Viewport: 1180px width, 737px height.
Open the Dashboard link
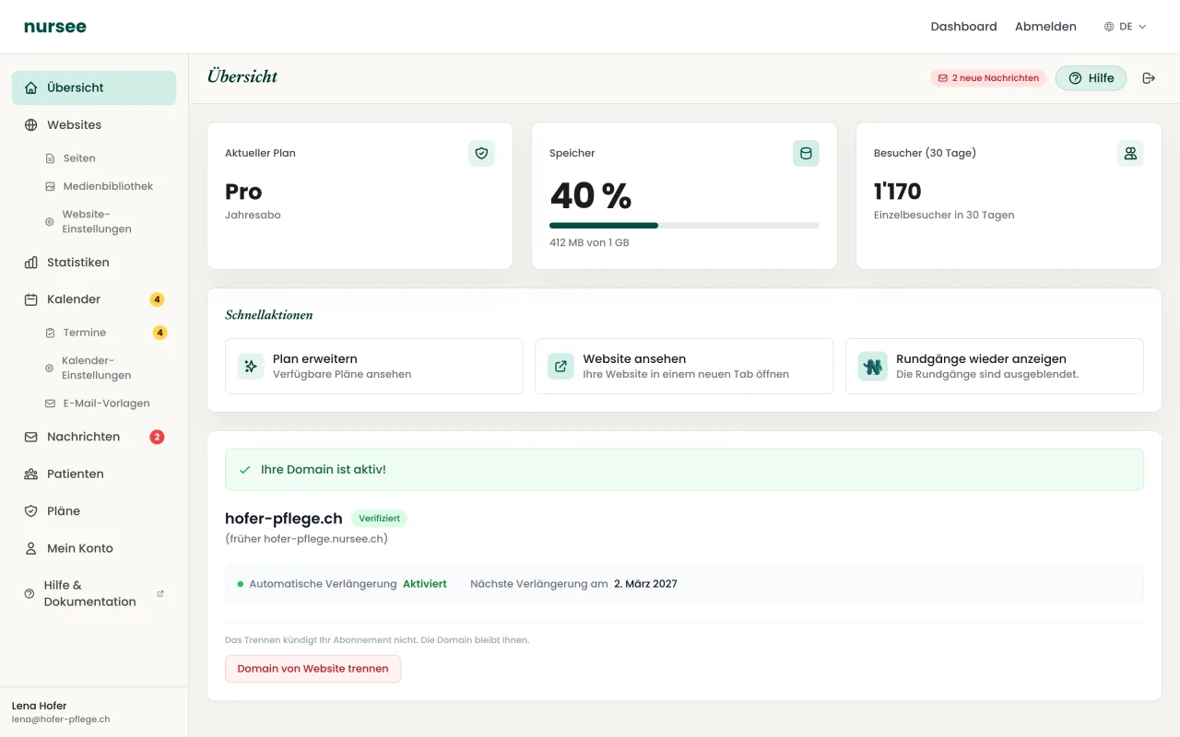pos(963,27)
